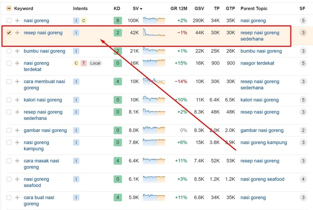The height and width of the screenshot is (210, 313).
Task: Click the SF column header
Action: click(302, 9)
